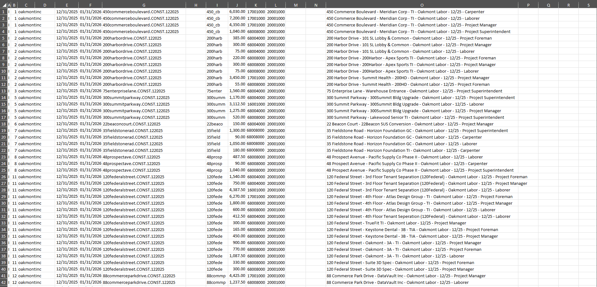Click the 75enter code cell

[217, 91]
